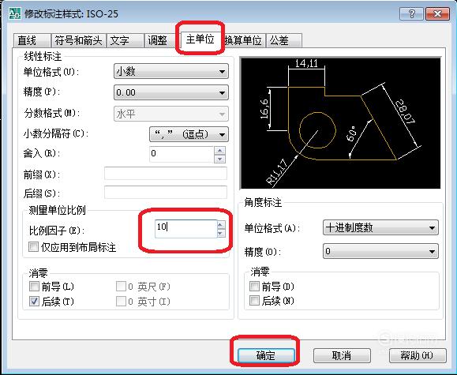The height and width of the screenshot is (375, 457).
Task: Click the 取消 button
Action: pyautogui.click(x=342, y=355)
